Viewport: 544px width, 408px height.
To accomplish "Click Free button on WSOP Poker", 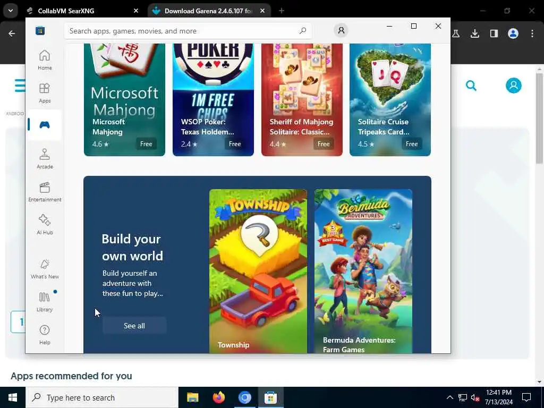I will [235, 143].
